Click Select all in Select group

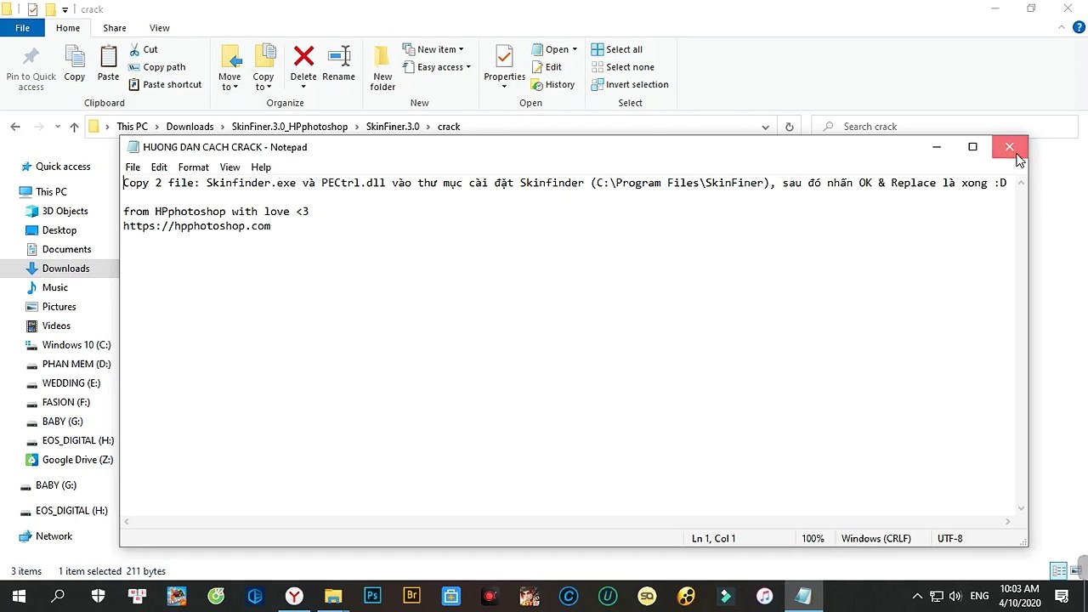(616, 49)
